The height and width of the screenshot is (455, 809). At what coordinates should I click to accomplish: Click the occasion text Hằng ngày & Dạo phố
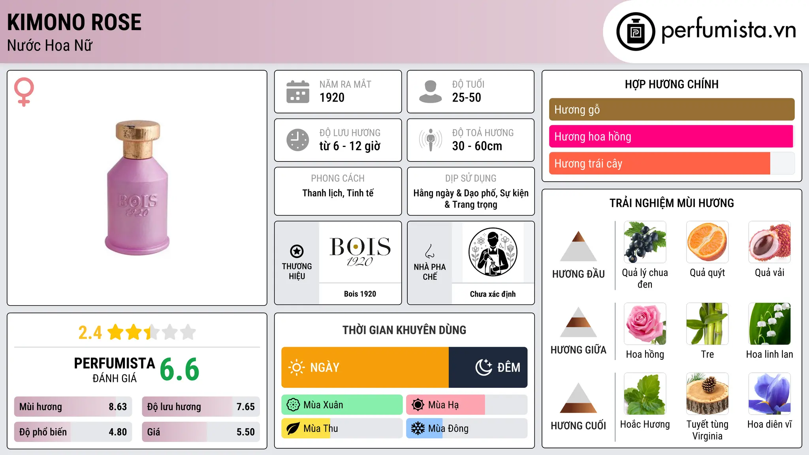pos(455,193)
